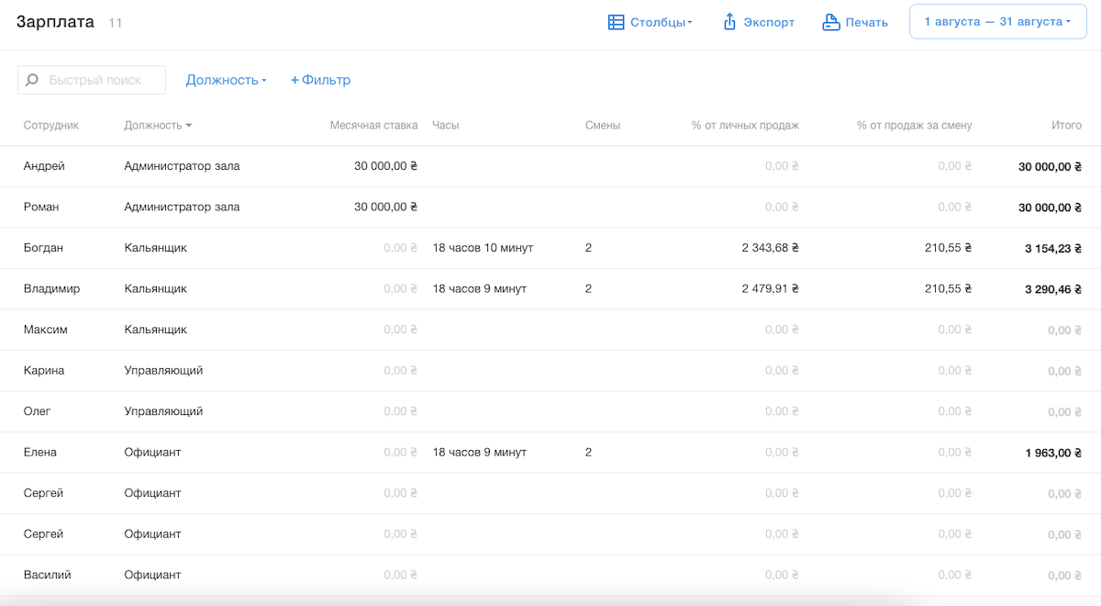This screenshot has width=1101, height=606.
Task: Click Владимир's total 3 290,46 ₴
Action: [1053, 289]
